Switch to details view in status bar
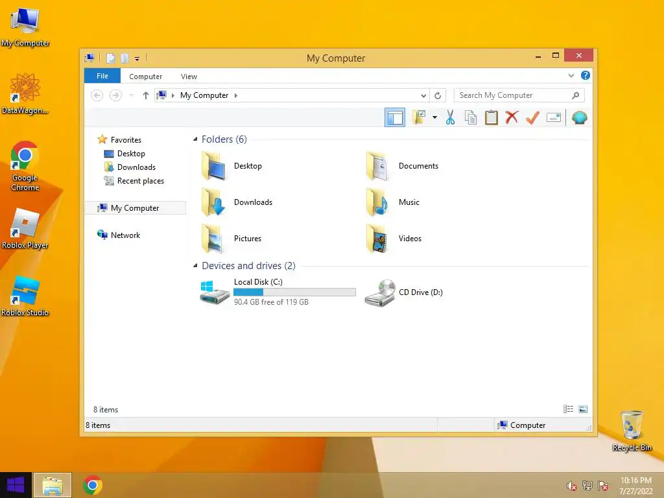Screen dimensions: 664x498 tap(568, 409)
